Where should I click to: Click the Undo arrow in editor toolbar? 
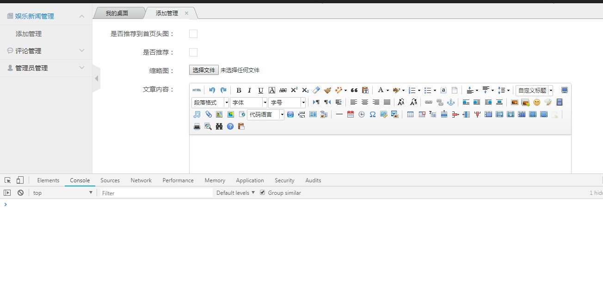point(212,90)
